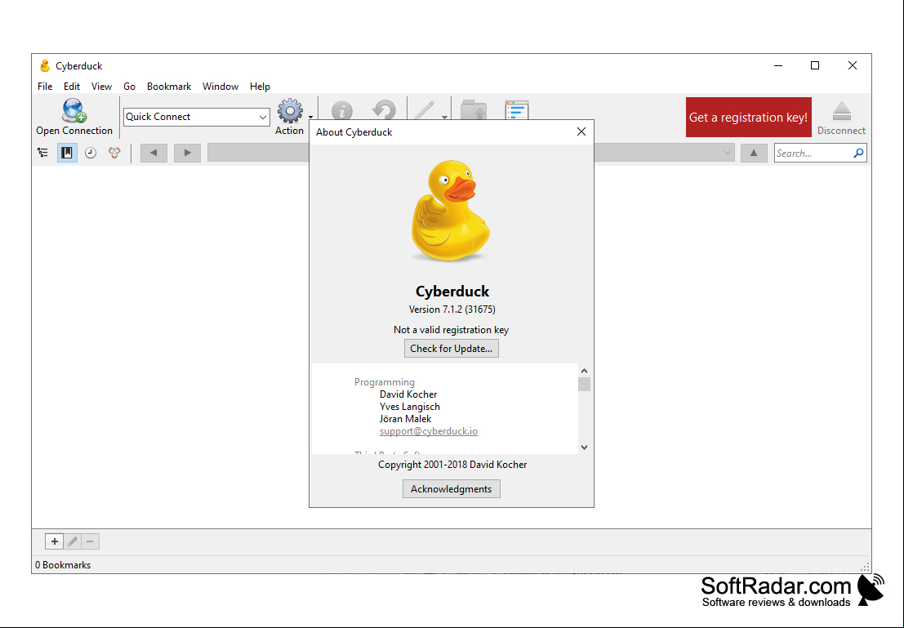Open the View menu
904x628 pixels.
point(101,87)
